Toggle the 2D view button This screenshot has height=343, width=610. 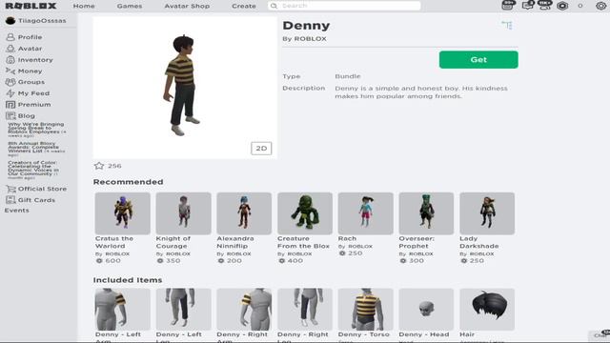(261, 149)
